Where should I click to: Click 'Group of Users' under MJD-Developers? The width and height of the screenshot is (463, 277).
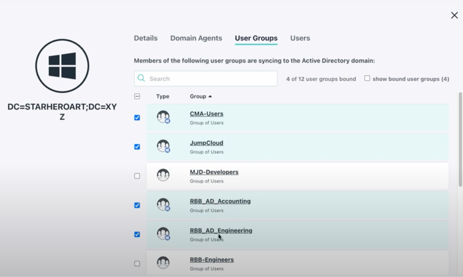(x=207, y=181)
